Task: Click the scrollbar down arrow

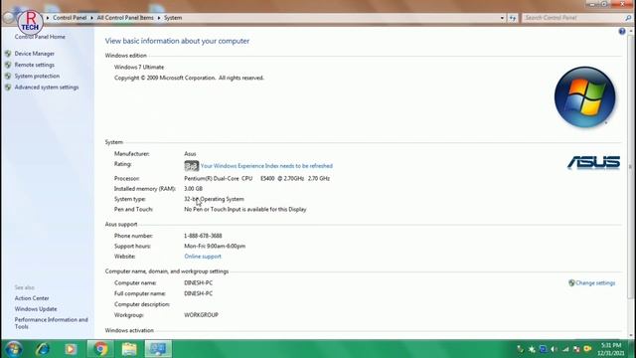Action: coord(631,335)
